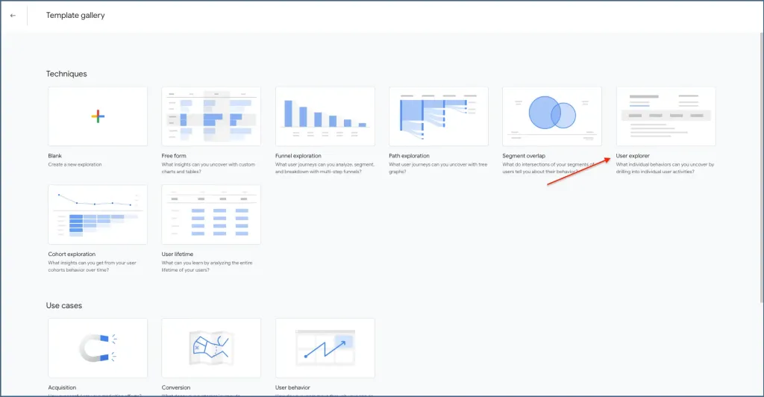Click the Template gallery page title
Viewport: 764px width, 397px height.
[x=75, y=16]
